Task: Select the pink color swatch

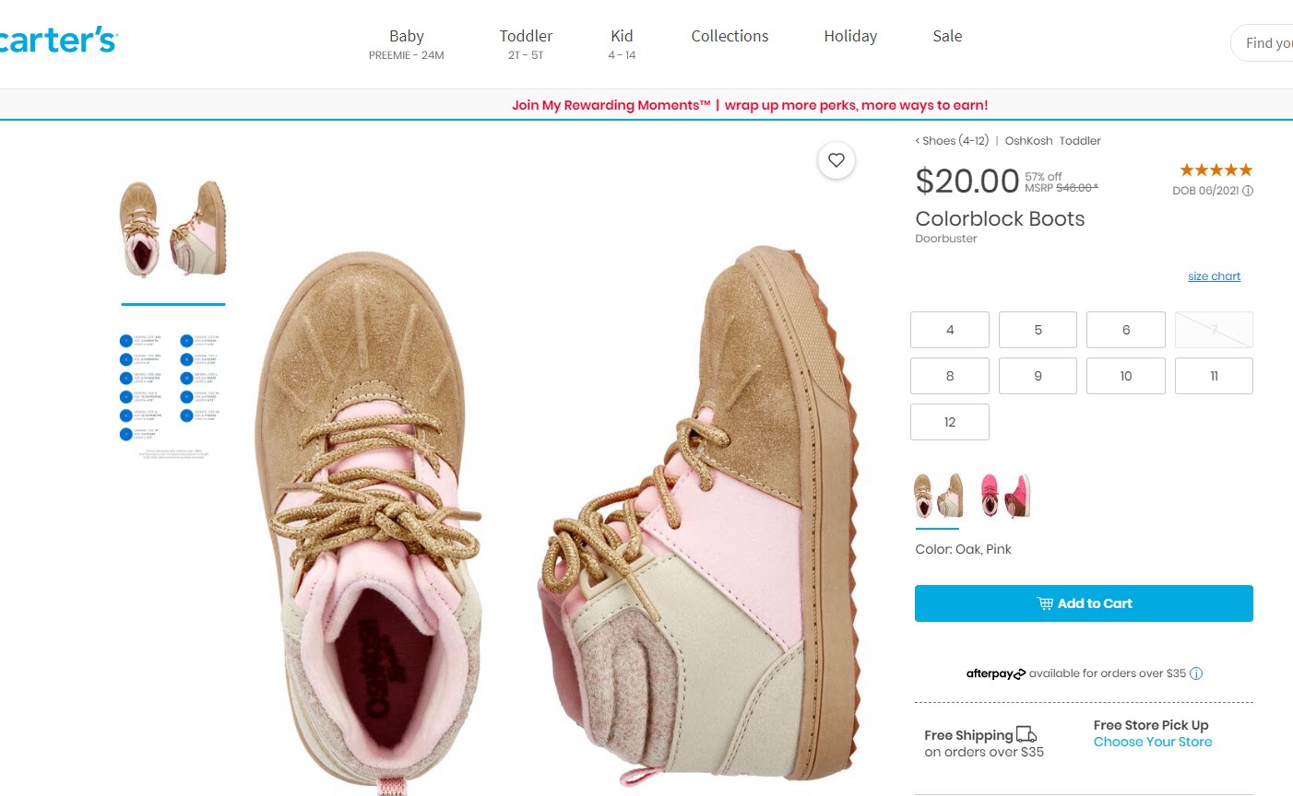Action: [x=1005, y=496]
